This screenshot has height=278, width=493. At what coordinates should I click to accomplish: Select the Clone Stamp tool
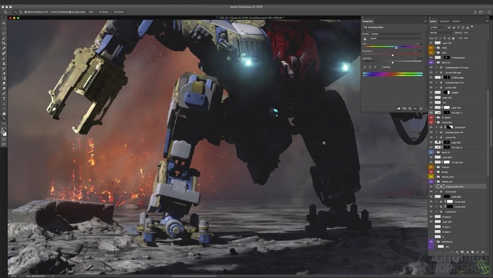[x=4, y=63]
